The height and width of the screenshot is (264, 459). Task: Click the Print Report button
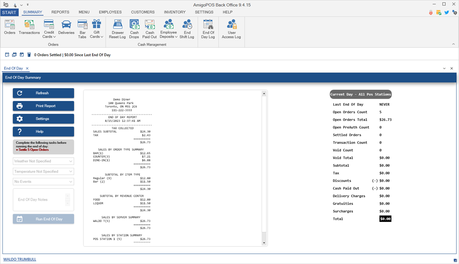(x=43, y=106)
